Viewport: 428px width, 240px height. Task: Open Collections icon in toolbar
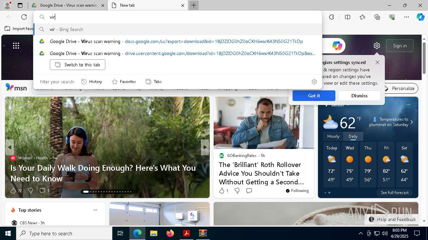pos(377,17)
